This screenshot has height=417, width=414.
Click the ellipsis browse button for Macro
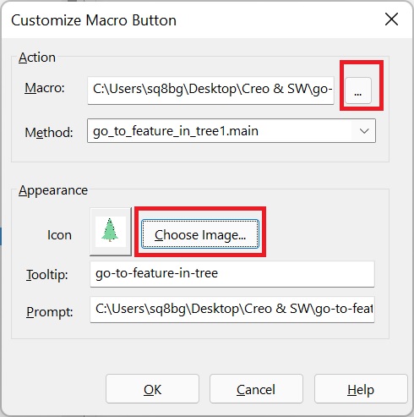[358, 91]
